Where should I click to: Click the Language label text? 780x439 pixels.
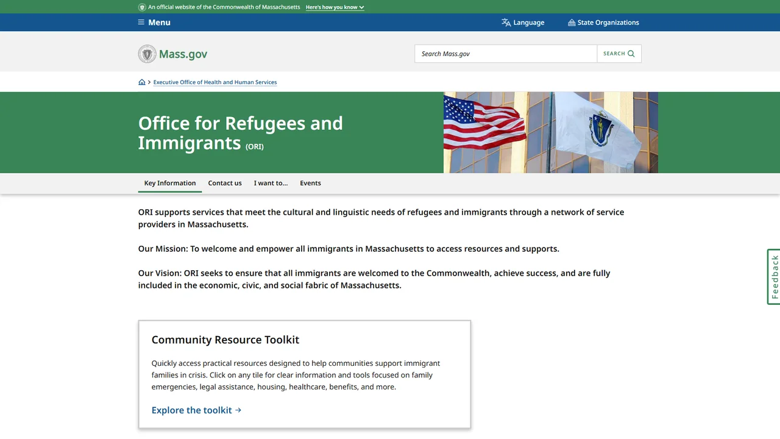[x=529, y=23]
